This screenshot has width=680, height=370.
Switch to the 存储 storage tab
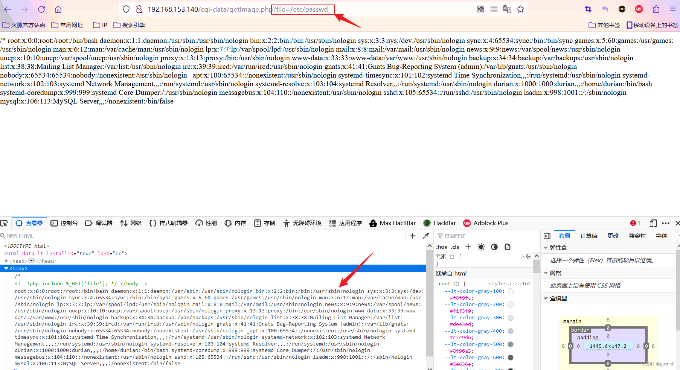pos(265,223)
